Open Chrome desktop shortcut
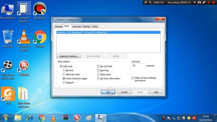Image resolution: width=217 pixels, height=122 pixels. [x=40, y=39]
